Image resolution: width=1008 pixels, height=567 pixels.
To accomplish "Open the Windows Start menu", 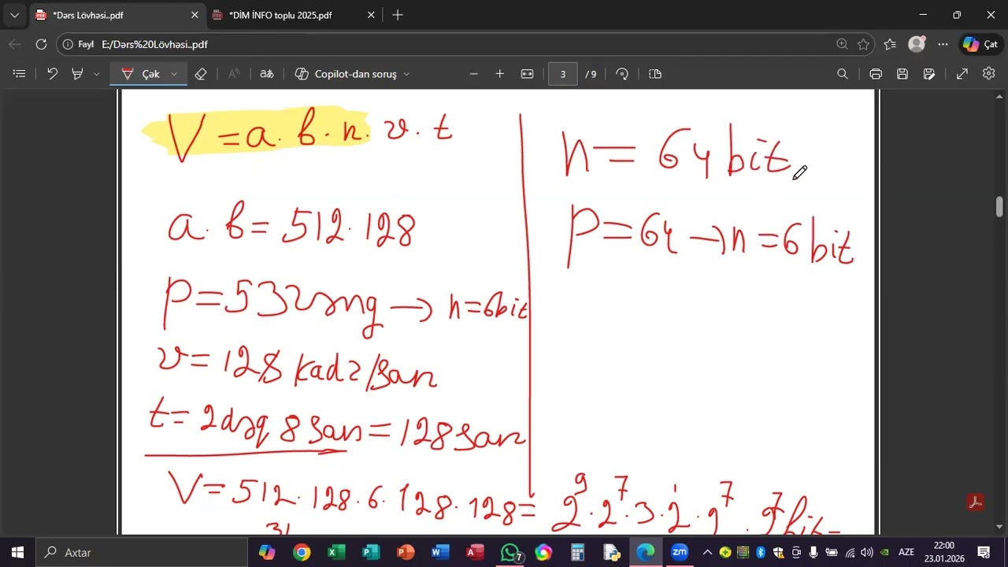I will coord(17,552).
